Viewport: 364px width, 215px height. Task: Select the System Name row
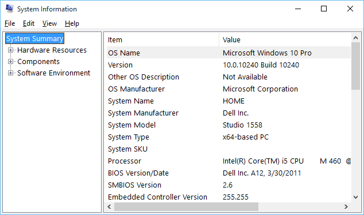(229, 101)
